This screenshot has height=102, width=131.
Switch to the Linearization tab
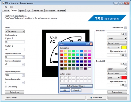pyautogui.click(x=50, y=11)
